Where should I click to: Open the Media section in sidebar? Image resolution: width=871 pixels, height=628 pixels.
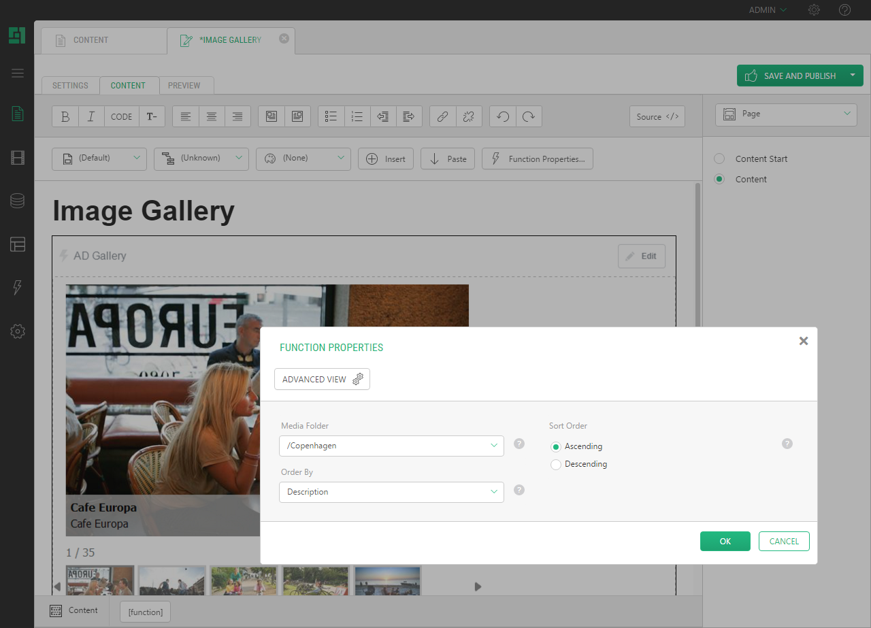pyautogui.click(x=18, y=159)
